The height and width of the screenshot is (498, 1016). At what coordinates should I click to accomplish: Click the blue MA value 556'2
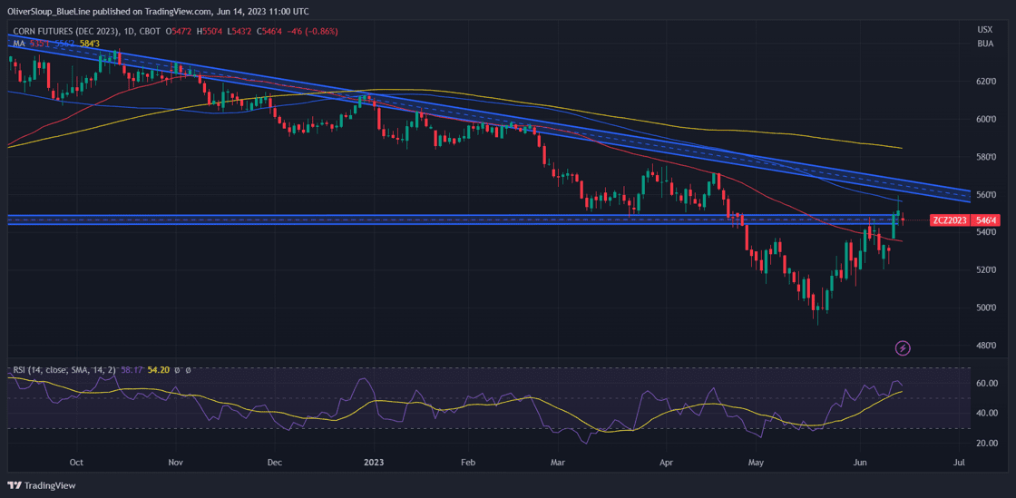tap(64, 44)
